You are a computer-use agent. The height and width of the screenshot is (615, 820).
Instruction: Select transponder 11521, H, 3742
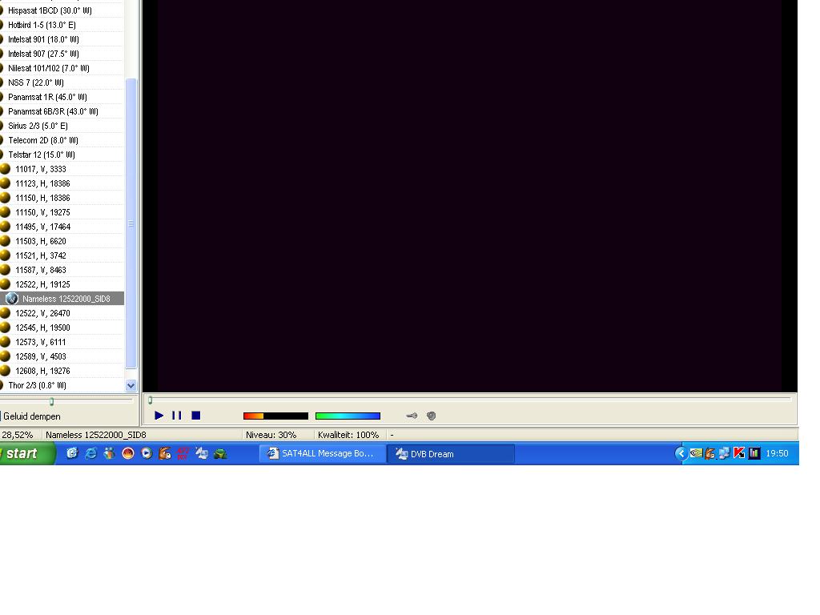coord(41,255)
